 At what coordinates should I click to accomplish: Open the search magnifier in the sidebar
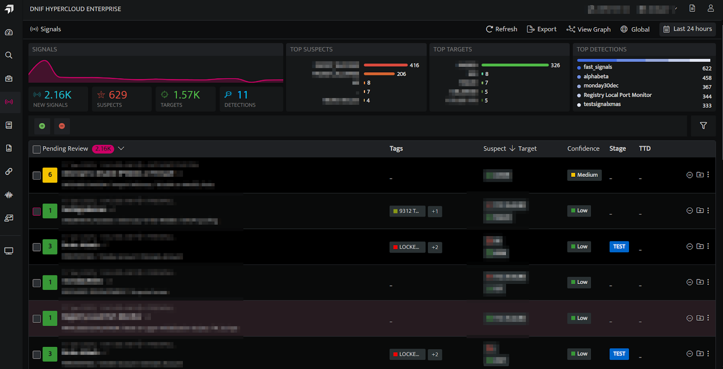pos(9,55)
